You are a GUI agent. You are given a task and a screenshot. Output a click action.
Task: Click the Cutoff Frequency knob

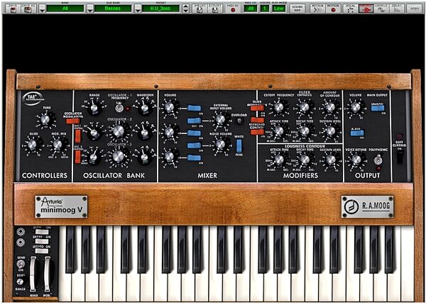point(279,107)
